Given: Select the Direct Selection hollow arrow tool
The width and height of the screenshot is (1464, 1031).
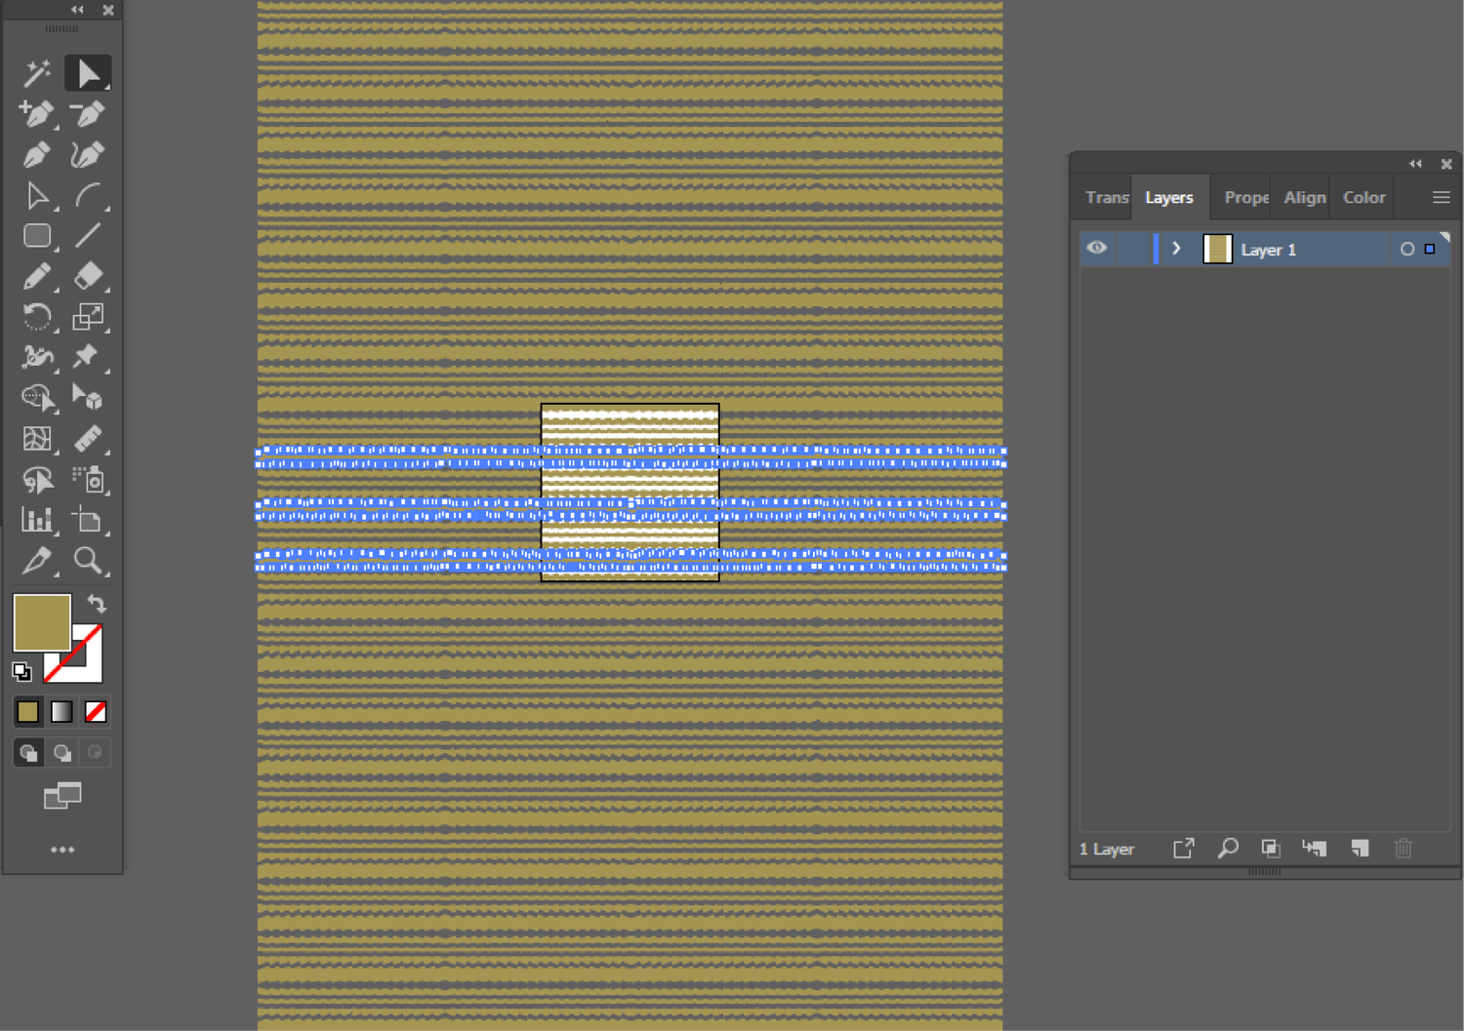Looking at the screenshot, I should (37, 196).
